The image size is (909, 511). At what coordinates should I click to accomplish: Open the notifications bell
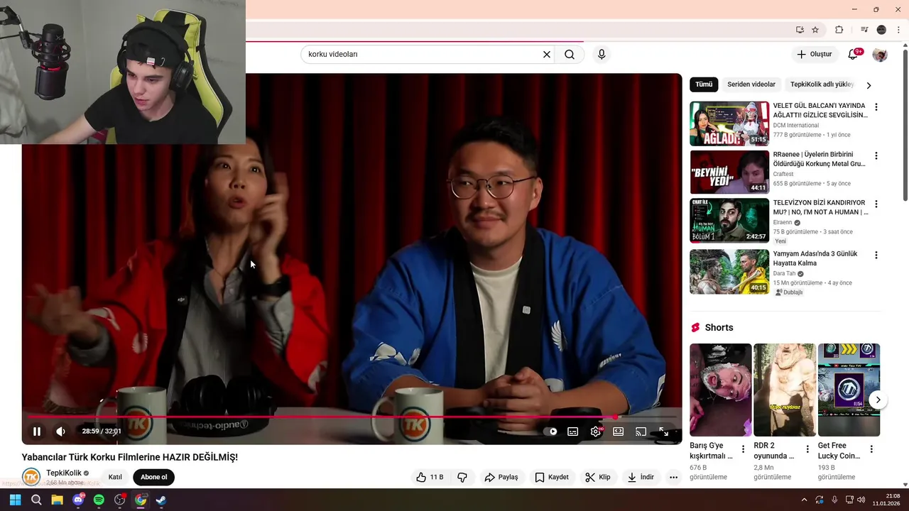pyautogui.click(x=854, y=55)
